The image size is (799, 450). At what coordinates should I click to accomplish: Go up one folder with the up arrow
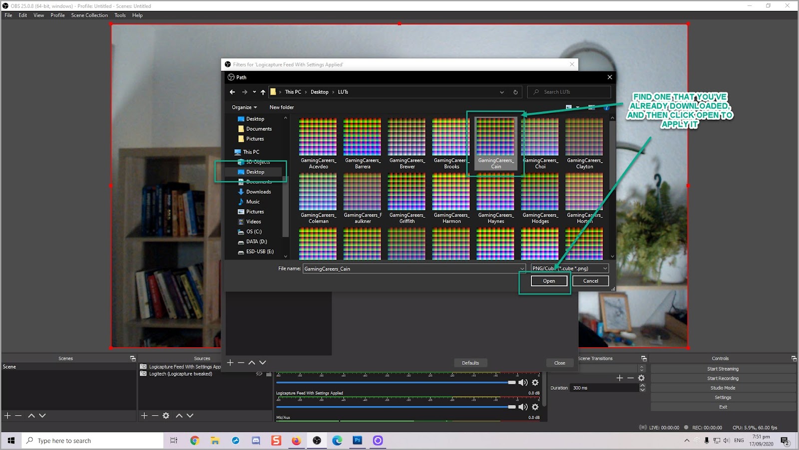(263, 92)
